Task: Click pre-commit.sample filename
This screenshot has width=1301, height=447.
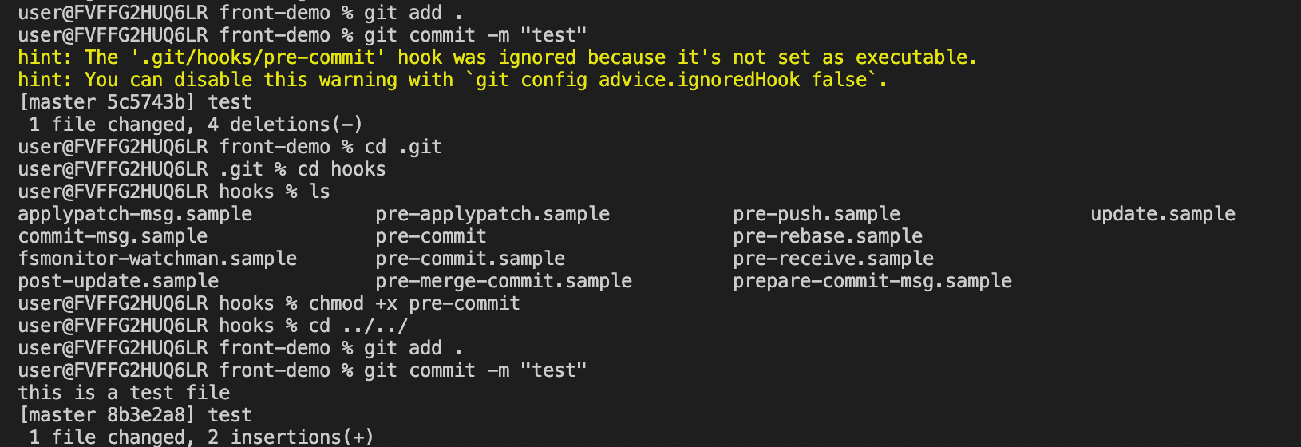Action: click(x=470, y=259)
